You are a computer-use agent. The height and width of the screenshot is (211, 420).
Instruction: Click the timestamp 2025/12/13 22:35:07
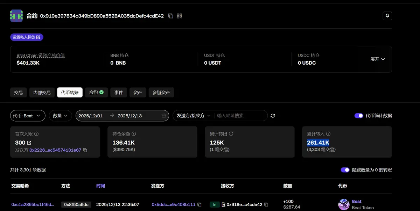pyautogui.click(x=118, y=204)
